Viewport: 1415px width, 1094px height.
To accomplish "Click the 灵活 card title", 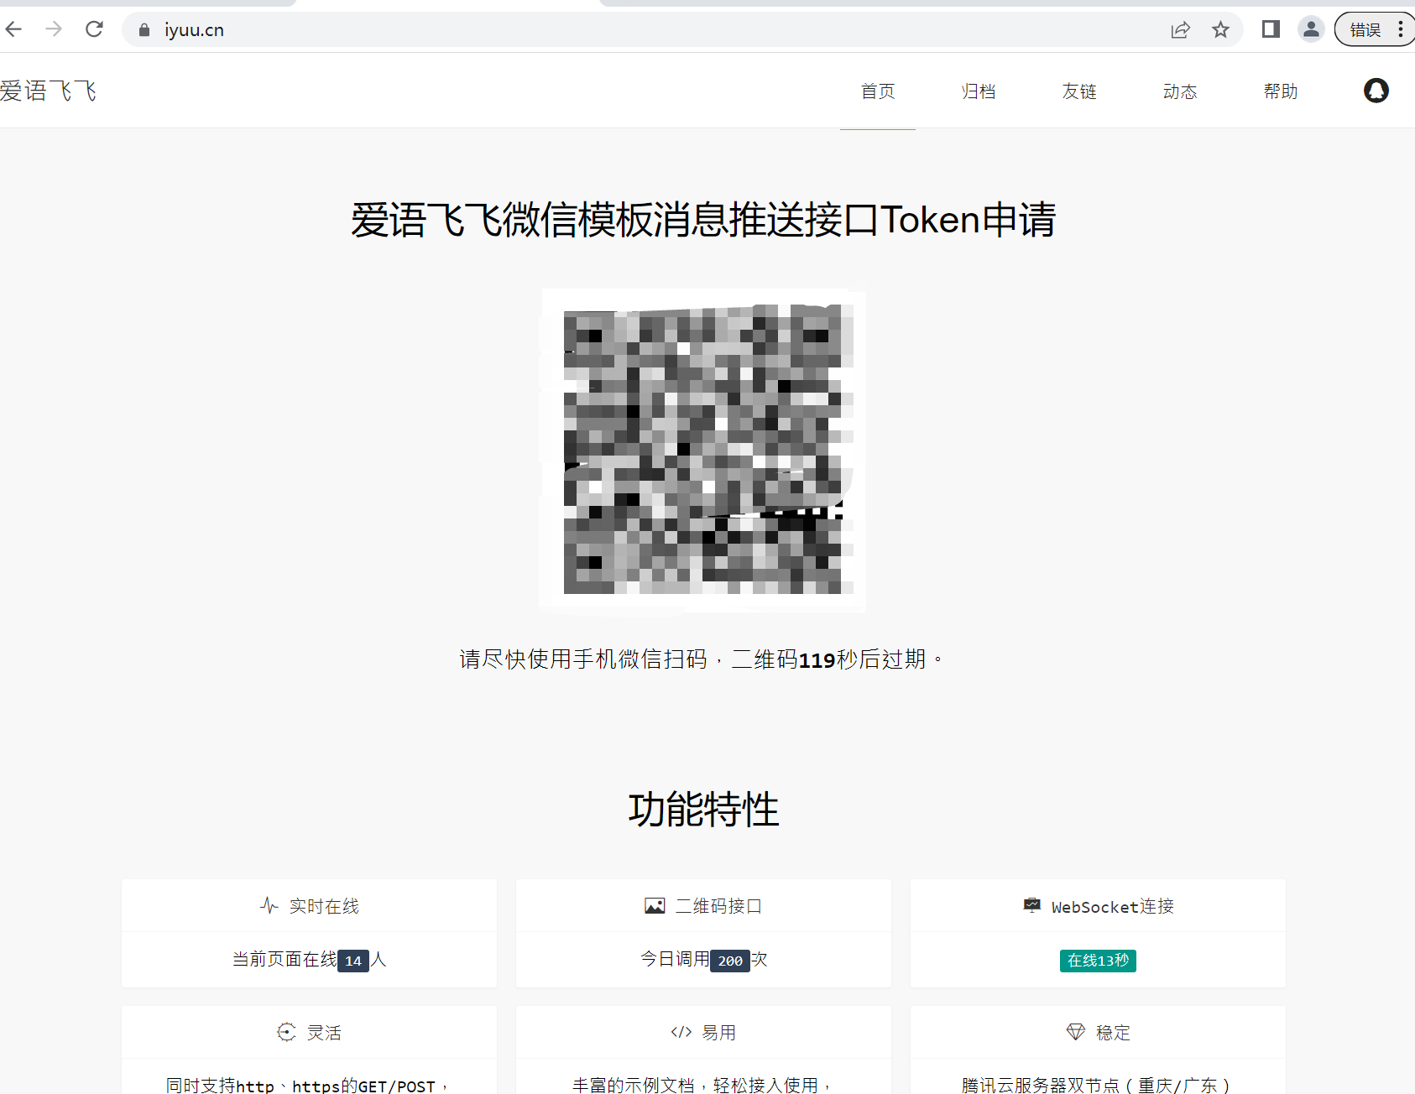I will tap(324, 1033).
